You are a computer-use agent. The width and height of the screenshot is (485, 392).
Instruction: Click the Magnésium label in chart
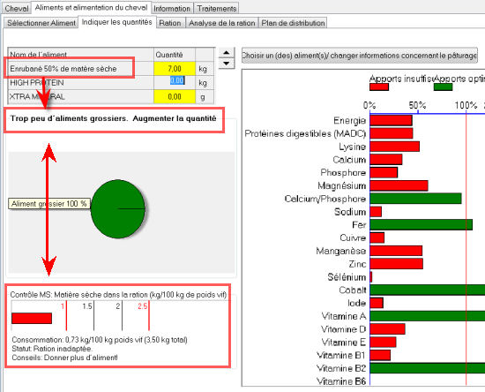click(342, 185)
